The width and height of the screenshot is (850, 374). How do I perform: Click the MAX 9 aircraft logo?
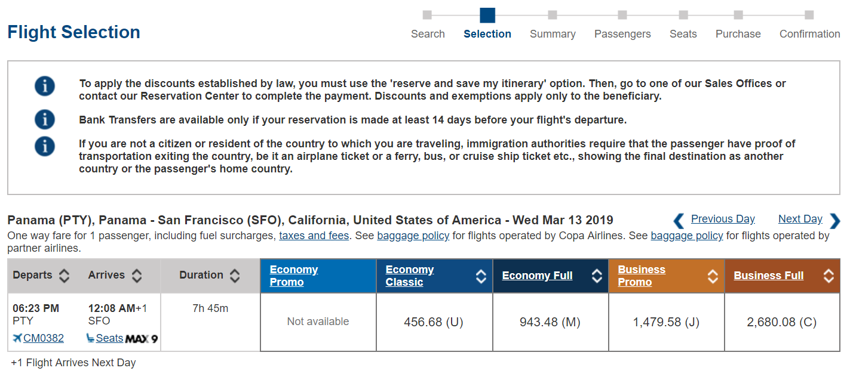142,339
